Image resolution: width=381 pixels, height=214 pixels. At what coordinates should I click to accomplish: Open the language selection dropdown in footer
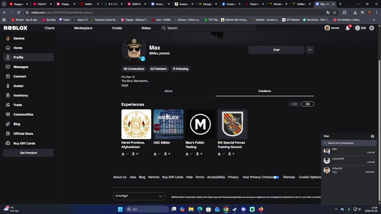[x=139, y=196]
